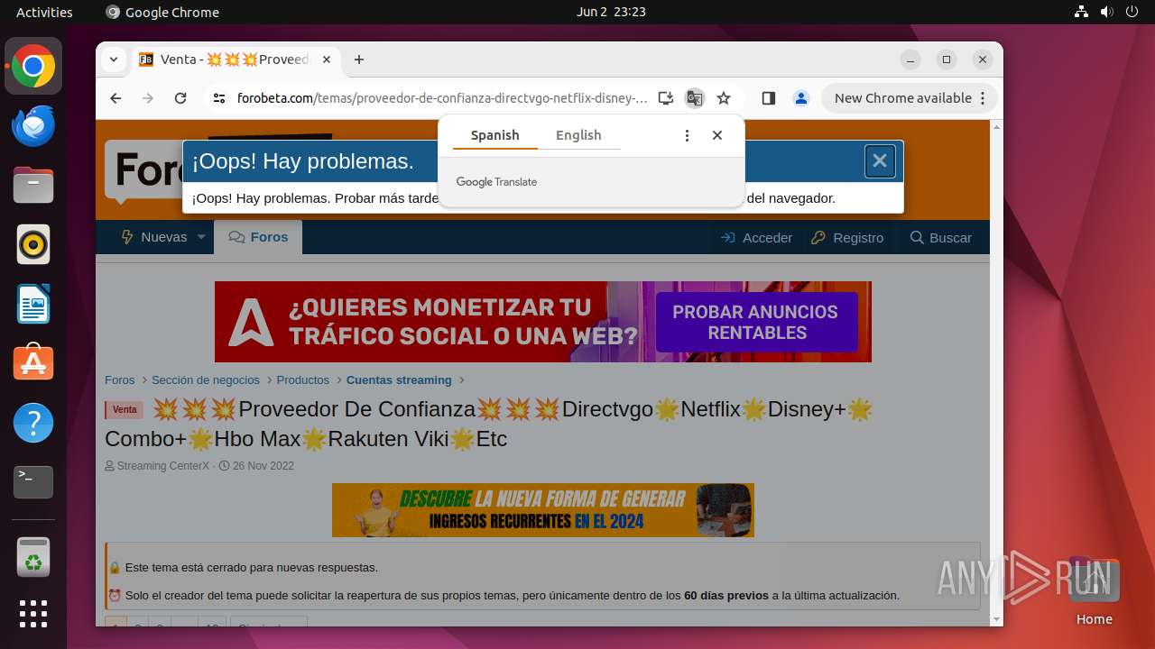Open translate options three-dot menu
1155x649 pixels.
click(687, 135)
